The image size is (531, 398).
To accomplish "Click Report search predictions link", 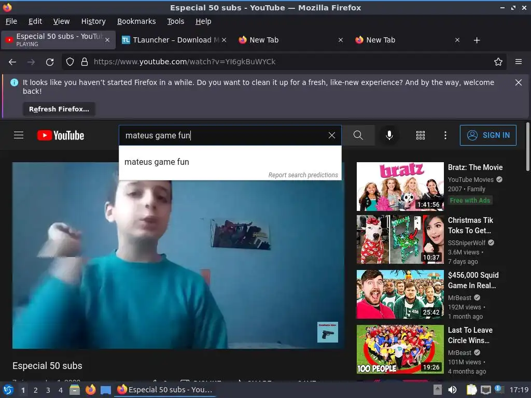I will coord(303,175).
